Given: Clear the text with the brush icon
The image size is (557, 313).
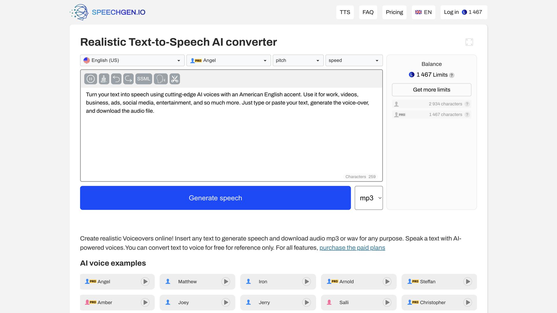Looking at the screenshot, I should point(104,79).
